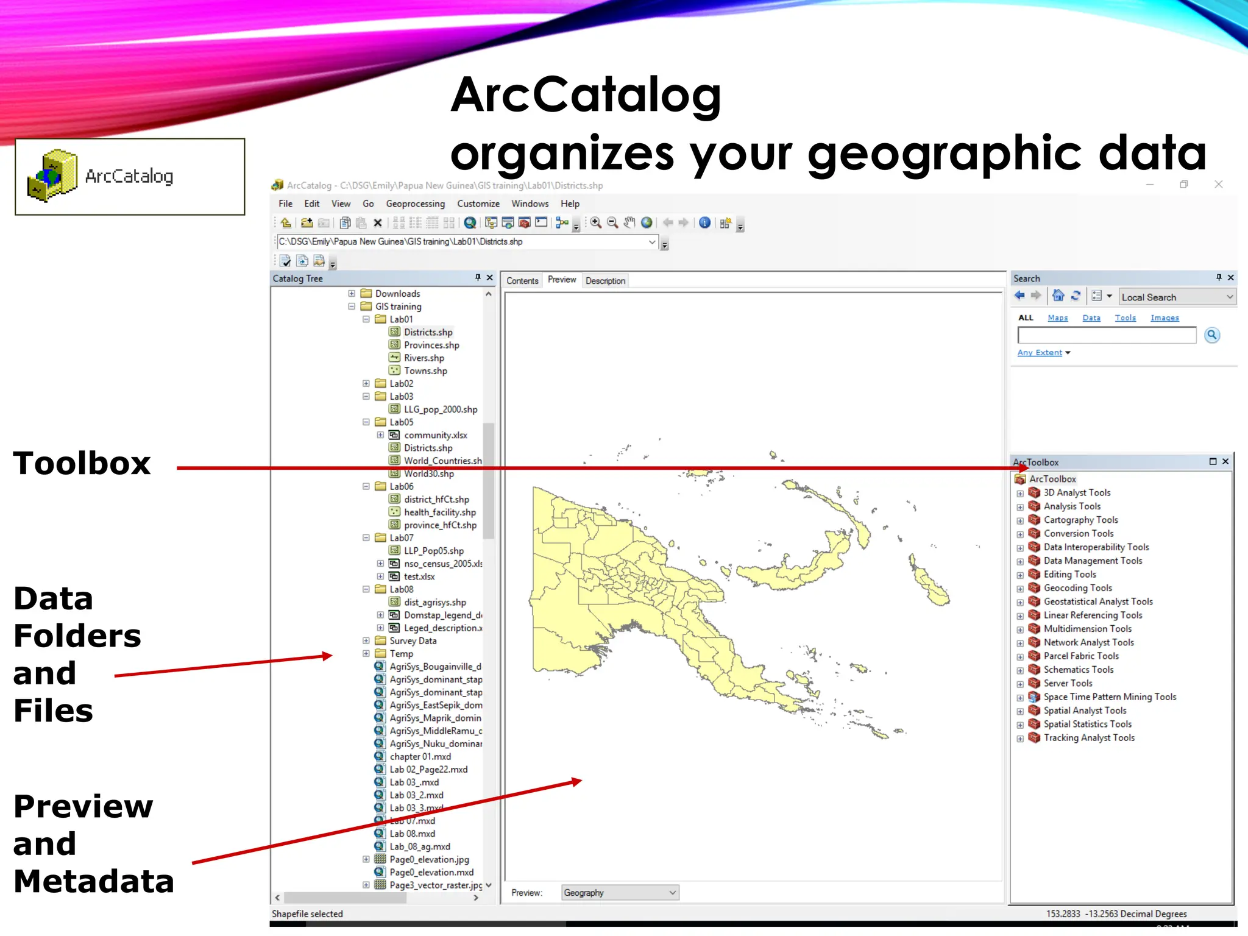
Task: Click the Connect To Folder icon
Action: coord(307,223)
